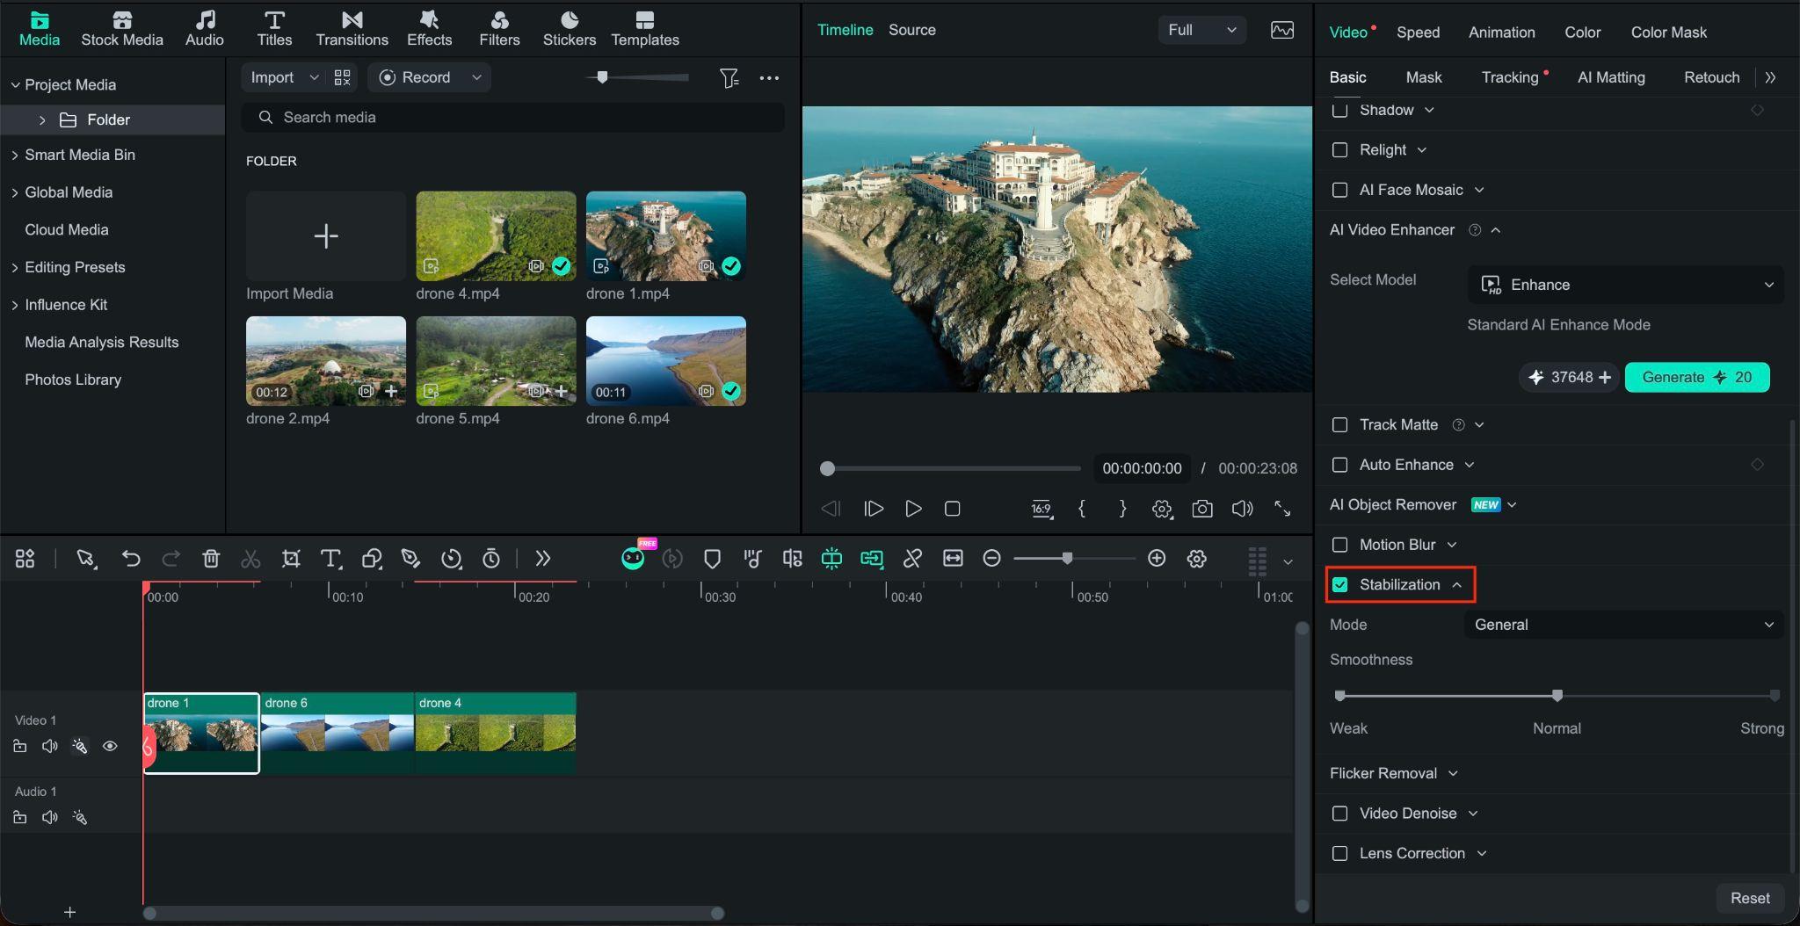Uncheck the Stabilization checkbox
This screenshot has height=926, width=1800.
(1339, 584)
